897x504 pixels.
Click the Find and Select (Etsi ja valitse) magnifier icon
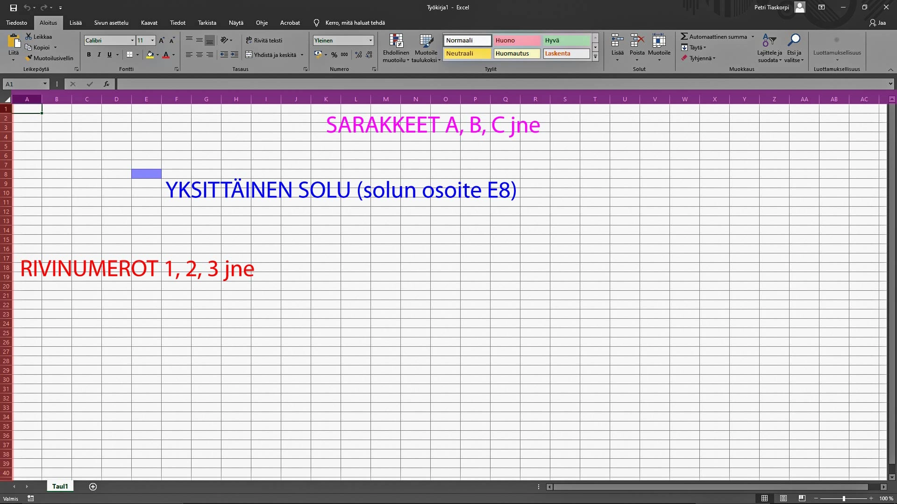point(794,41)
